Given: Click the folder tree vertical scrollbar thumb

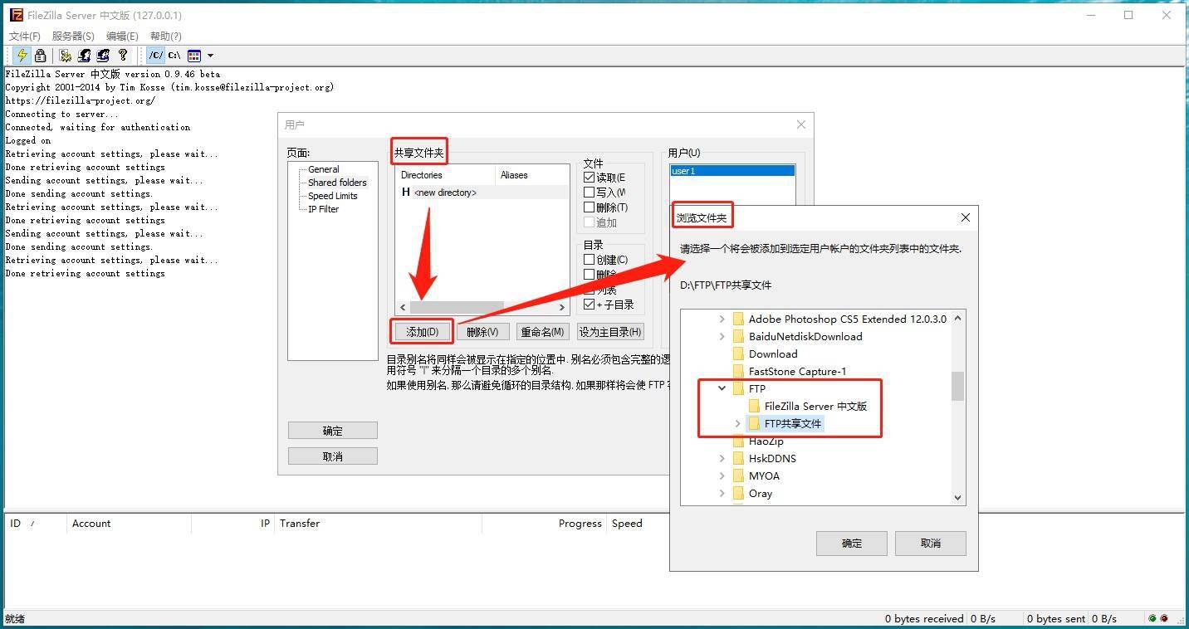Looking at the screenshot, I should click(x=957, y=386).
